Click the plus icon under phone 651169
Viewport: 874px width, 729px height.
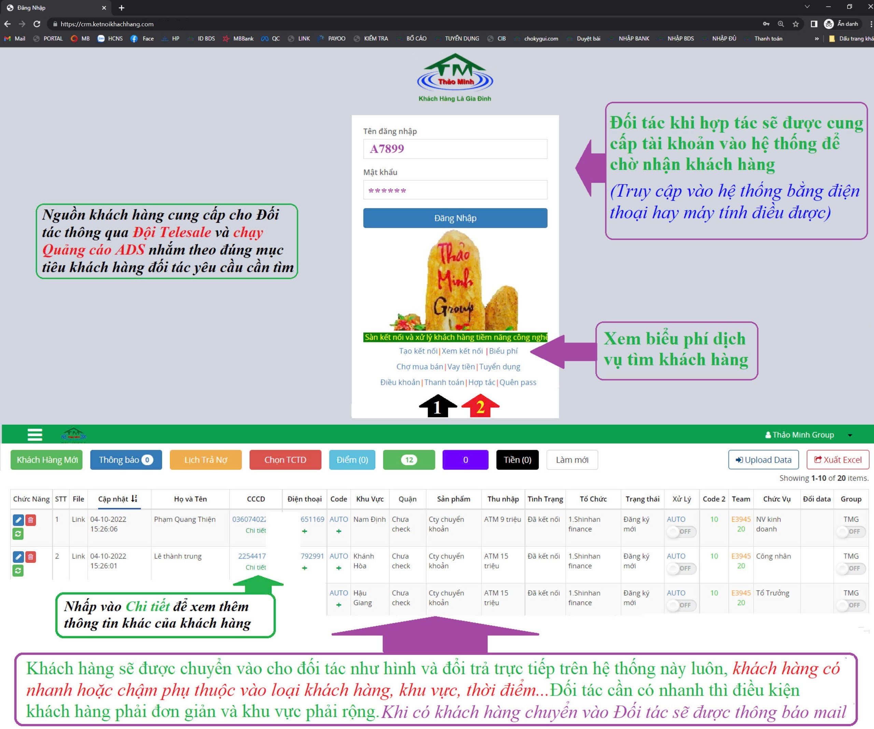305,531
